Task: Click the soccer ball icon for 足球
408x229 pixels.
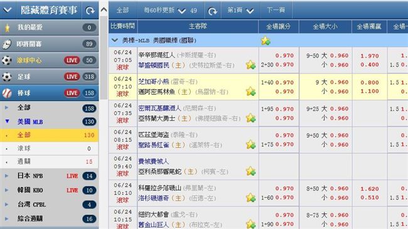Action: tap(7, 77)
